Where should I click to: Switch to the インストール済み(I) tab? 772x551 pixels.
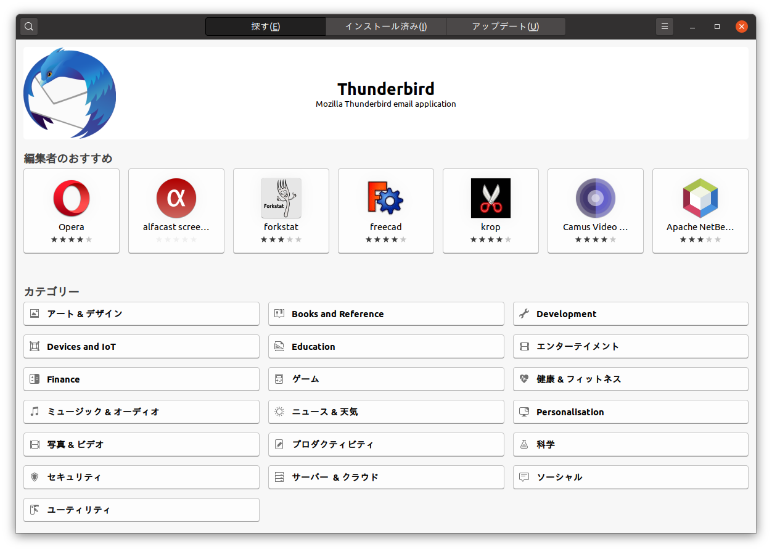click(x=386, y=27)
